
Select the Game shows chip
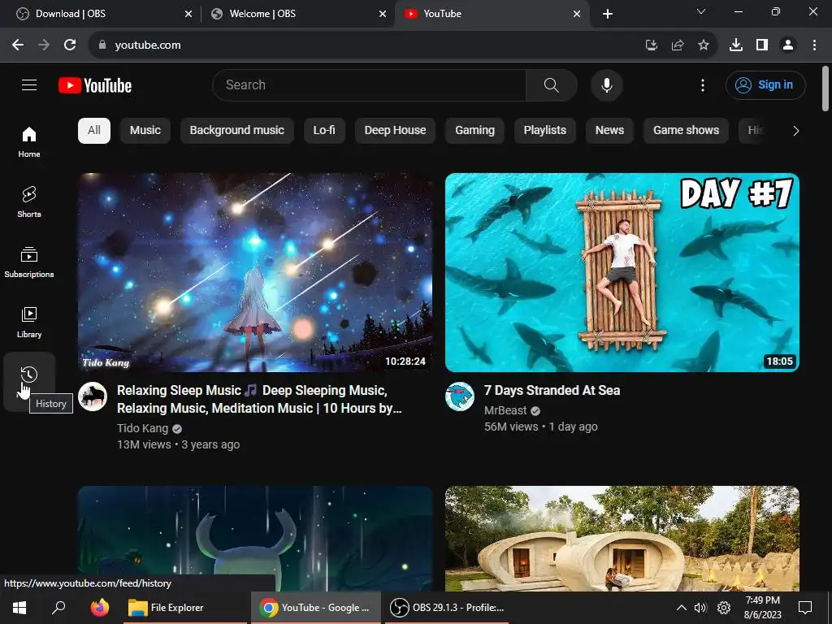[686, 131]
